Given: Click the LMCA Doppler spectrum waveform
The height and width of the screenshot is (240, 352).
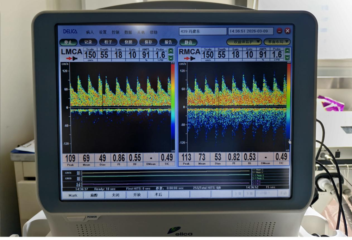Looking at the screenshot, I should coord(121,108).
